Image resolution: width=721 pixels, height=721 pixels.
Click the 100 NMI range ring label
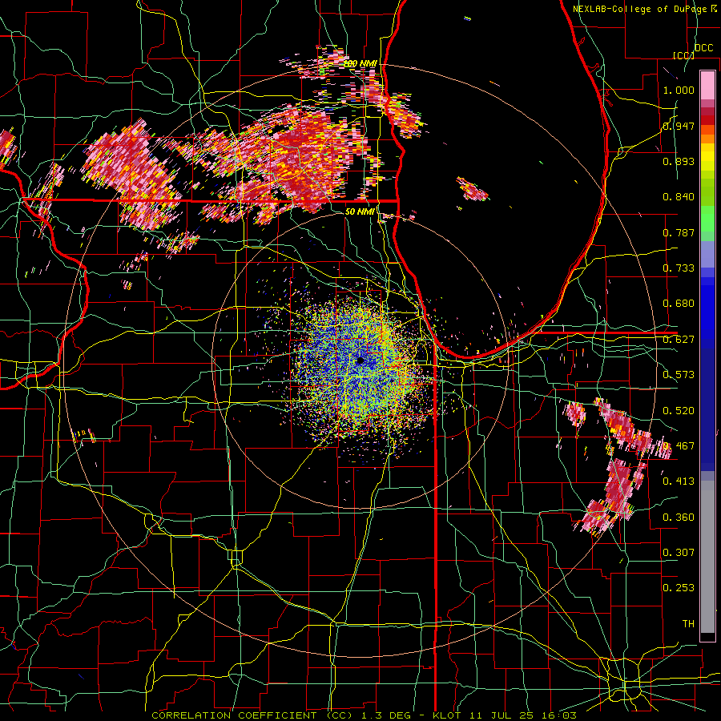pyautogui.click(x=360, y=63)
